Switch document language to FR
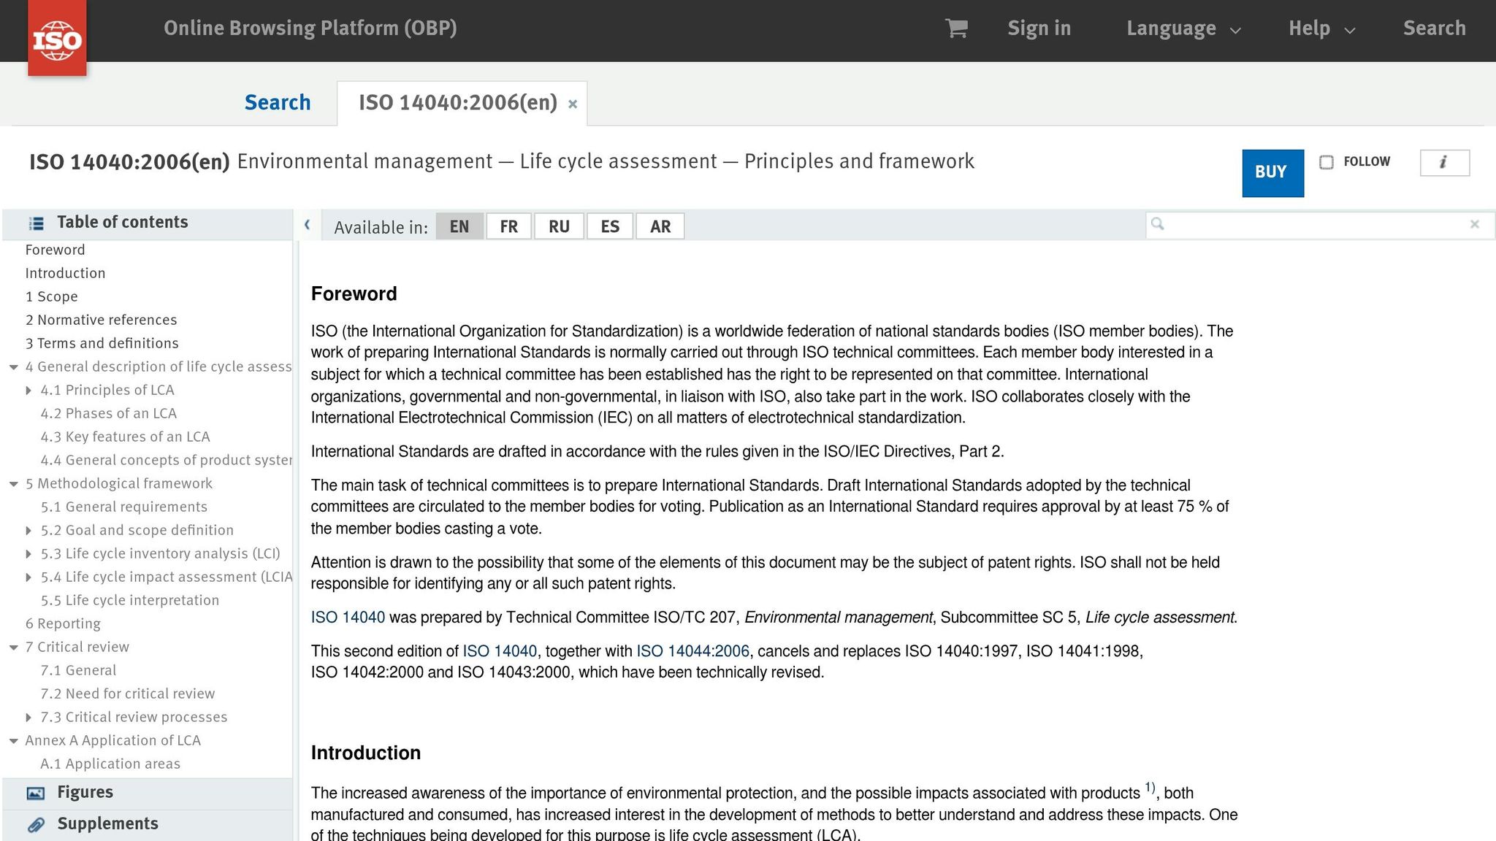The height and width of the screenshot is (841, 1496). (508, 226)
